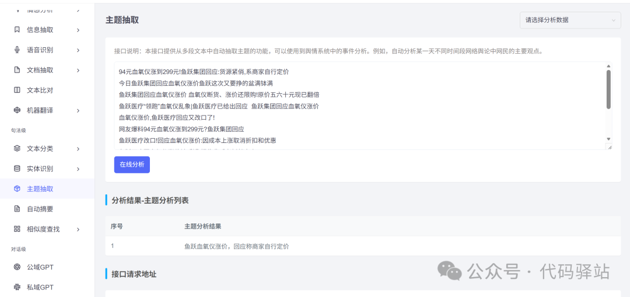Select the 主题抽取 menu item
Screen dimensions: 630x297
coord(47,189)
